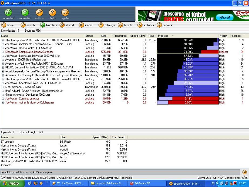The image size is (249, 187).
Task: Sort by Transferred column in downloads
Action: [120, 36]
